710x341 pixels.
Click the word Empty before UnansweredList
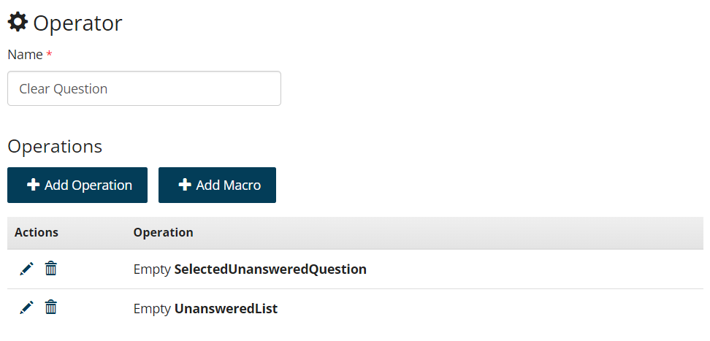pos(152,309)
